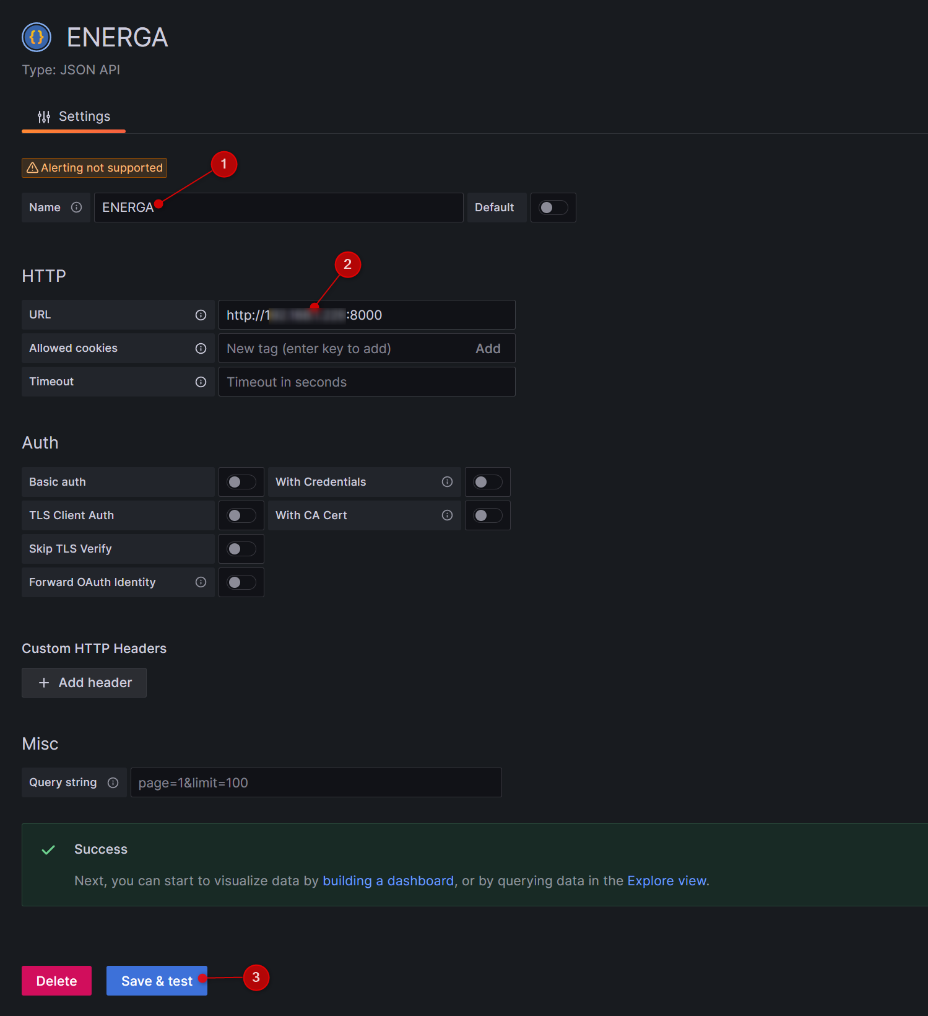Click the Allowed cookies info icon
Screen dimensions: 928x1016
coord(201,349)
